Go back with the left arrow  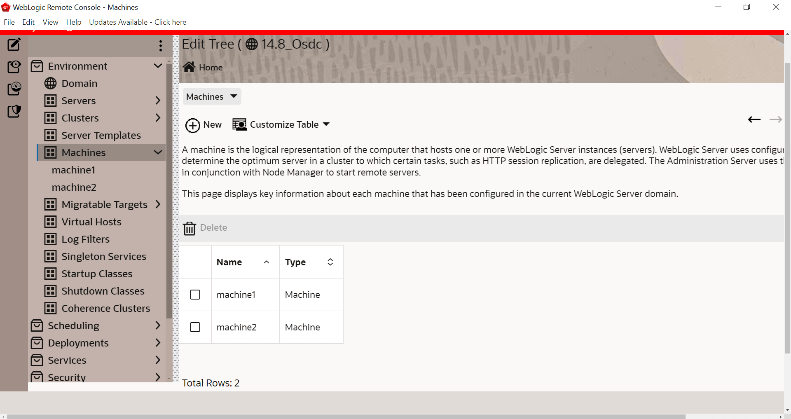point(754,119)
